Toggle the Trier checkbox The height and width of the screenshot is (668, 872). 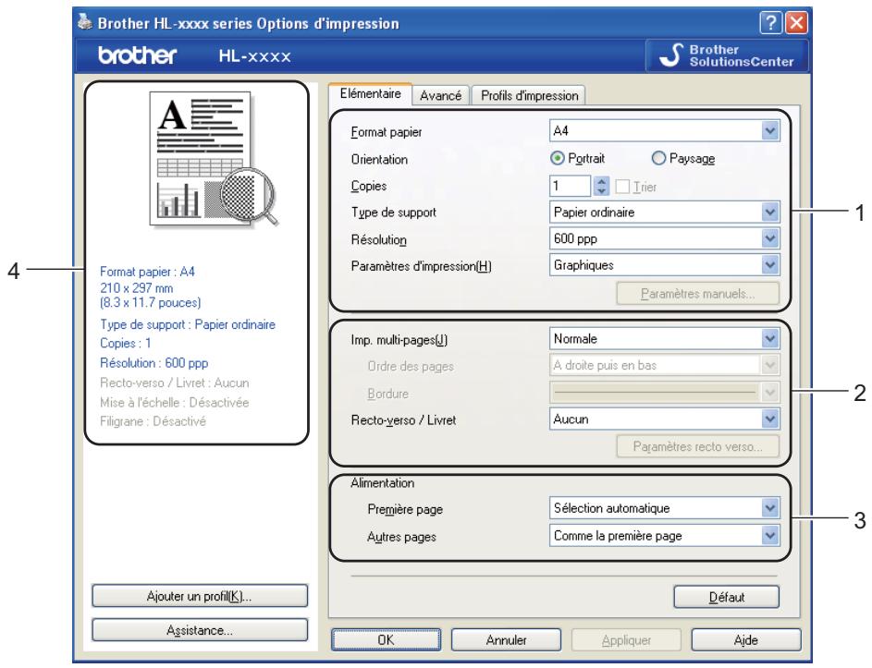tap(623, 187)
